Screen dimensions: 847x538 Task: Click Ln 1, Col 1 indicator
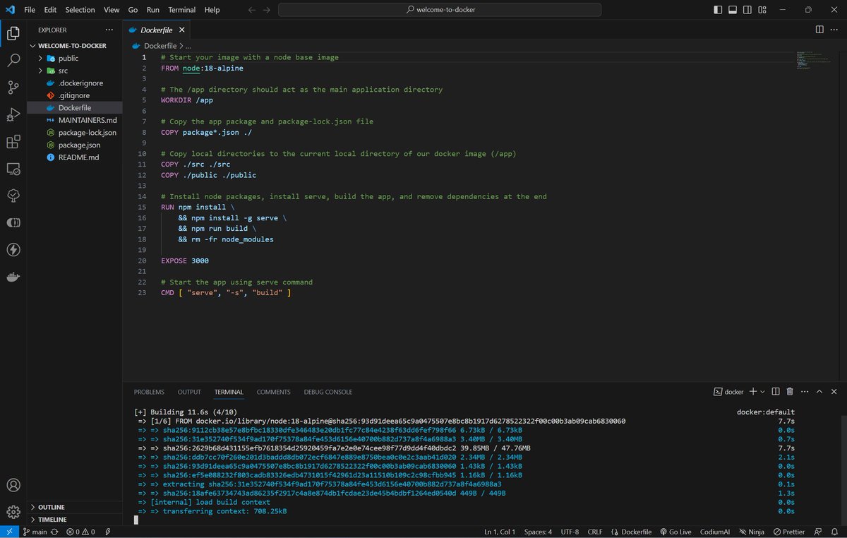(x=500, y=532)
